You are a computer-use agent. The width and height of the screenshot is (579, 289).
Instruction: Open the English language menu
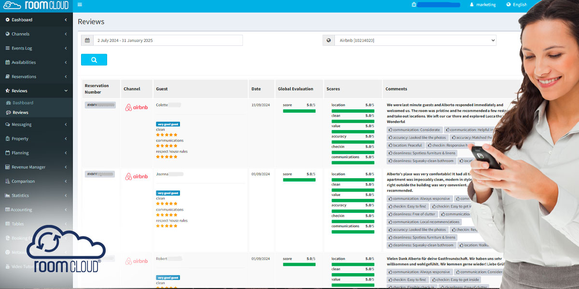[517, 5]
